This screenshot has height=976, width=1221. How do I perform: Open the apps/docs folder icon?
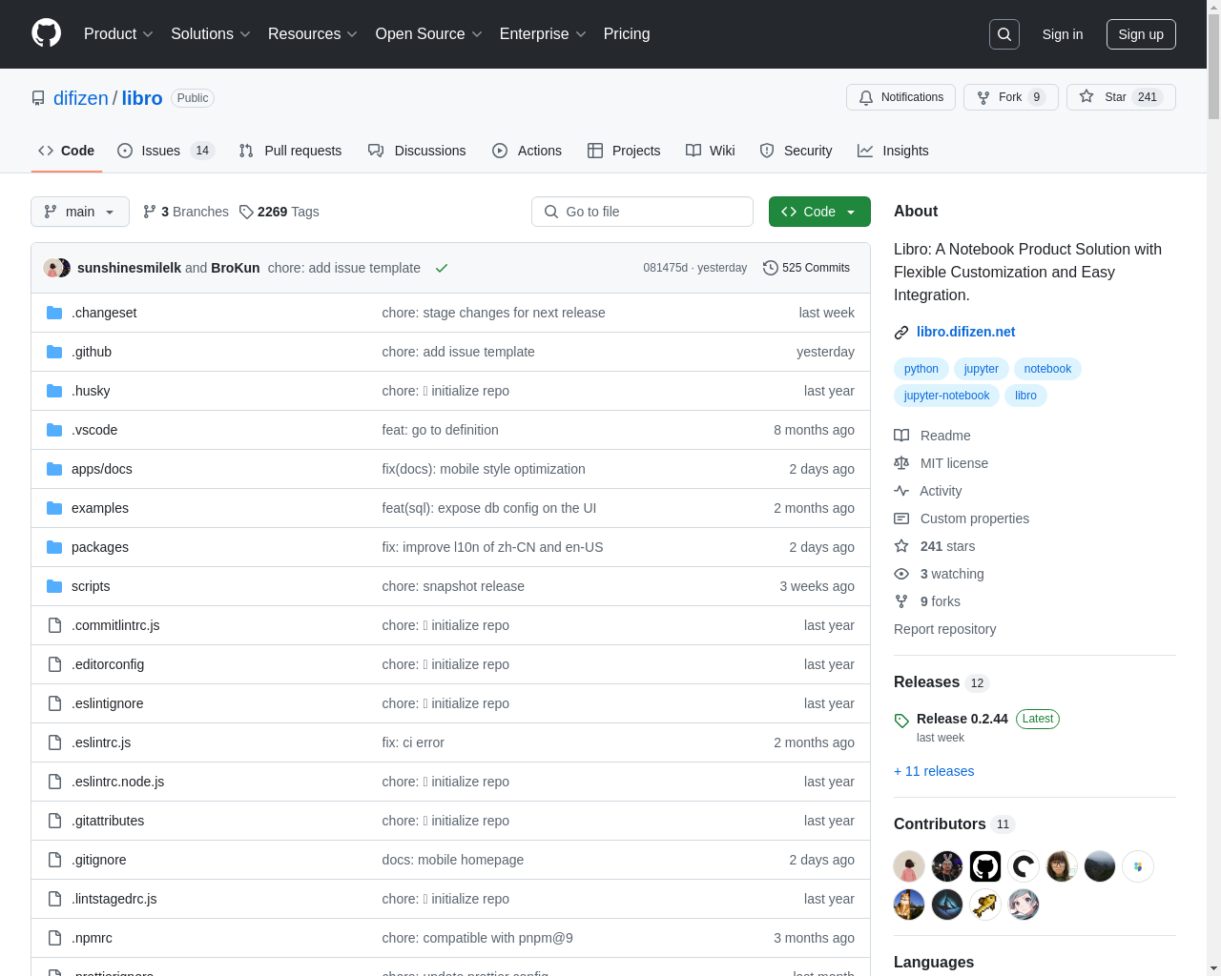[x=54, y=469]
